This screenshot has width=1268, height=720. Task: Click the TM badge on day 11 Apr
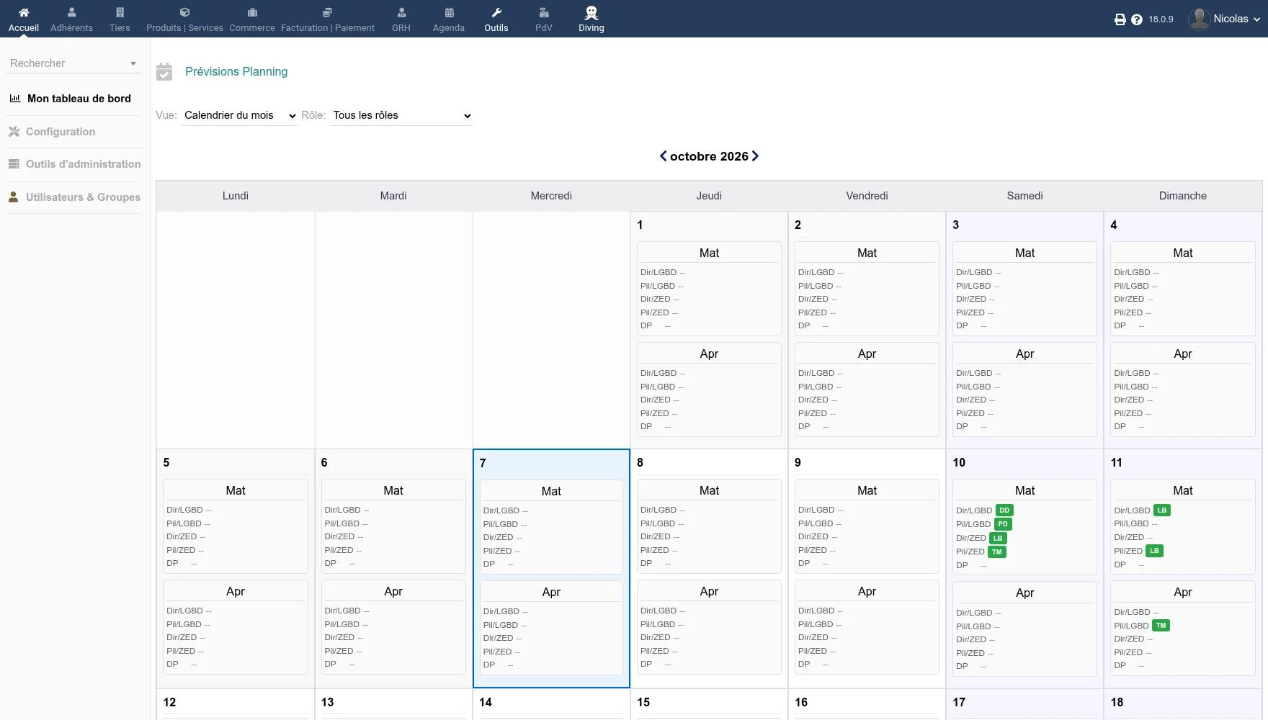1161,626
